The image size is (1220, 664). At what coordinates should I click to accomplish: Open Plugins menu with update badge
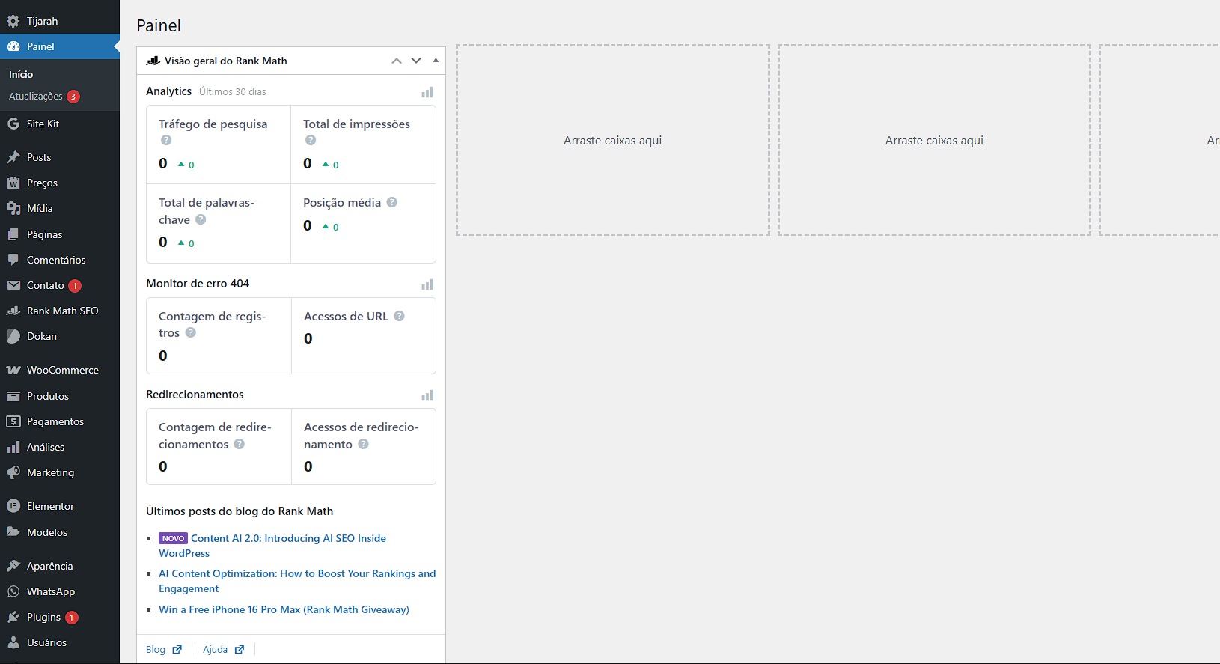tap(43, 617)
